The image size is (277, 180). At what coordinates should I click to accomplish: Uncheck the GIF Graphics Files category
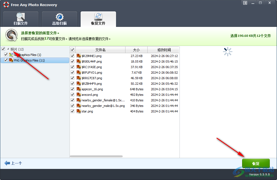coord(6,55)
